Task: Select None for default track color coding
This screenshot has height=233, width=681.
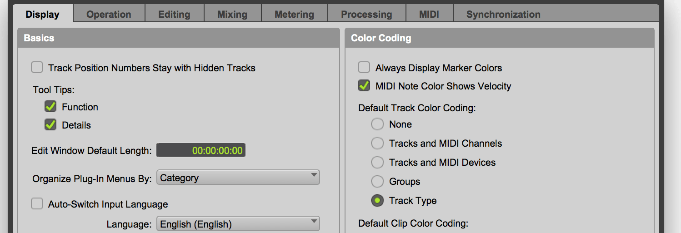Action: (x=377, y=124)
